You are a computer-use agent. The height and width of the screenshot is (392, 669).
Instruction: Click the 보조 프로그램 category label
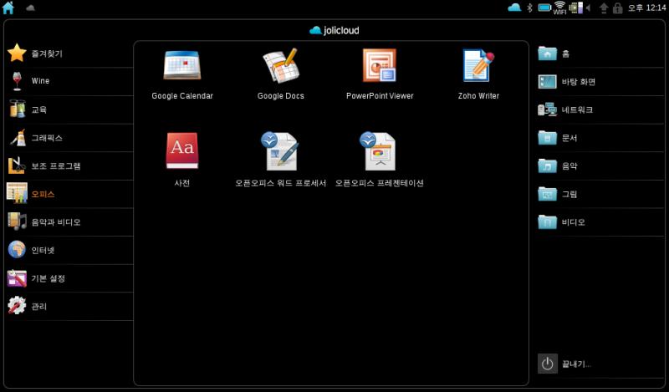tap(56, 166)
